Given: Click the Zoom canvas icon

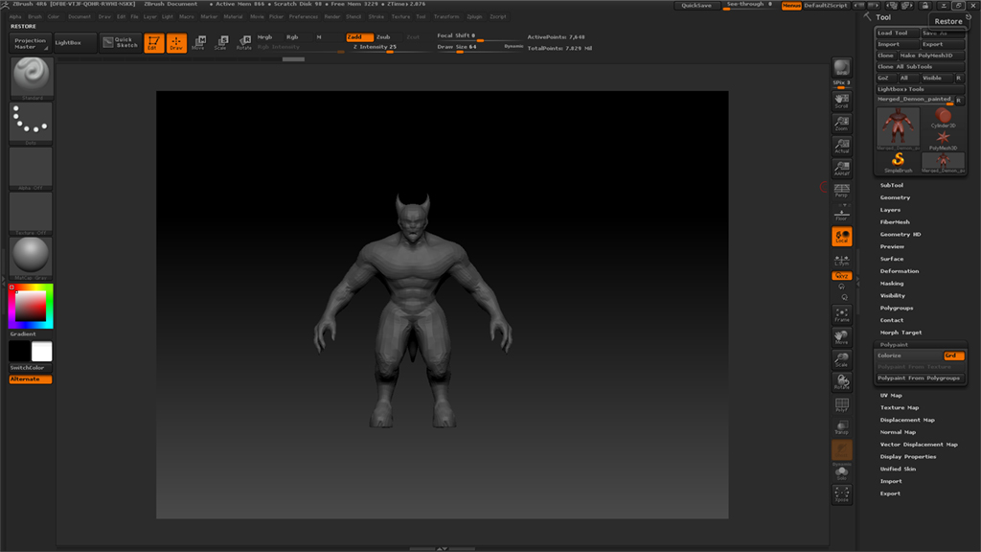Looking at the screenshot, I should (841, 123).
